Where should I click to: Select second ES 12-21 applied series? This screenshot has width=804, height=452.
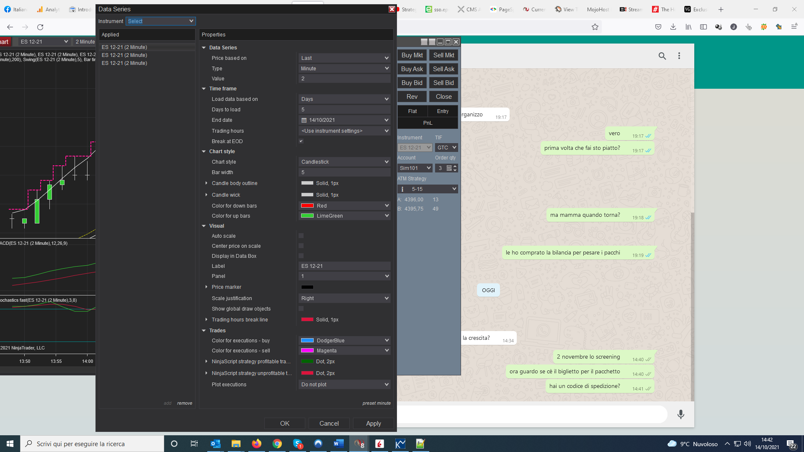124,55
